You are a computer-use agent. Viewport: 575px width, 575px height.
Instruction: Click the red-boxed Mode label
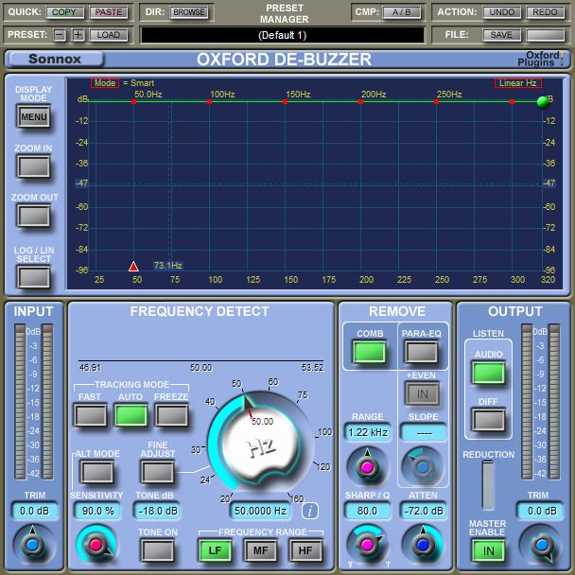pyautogui.click(x=105, y=83)
